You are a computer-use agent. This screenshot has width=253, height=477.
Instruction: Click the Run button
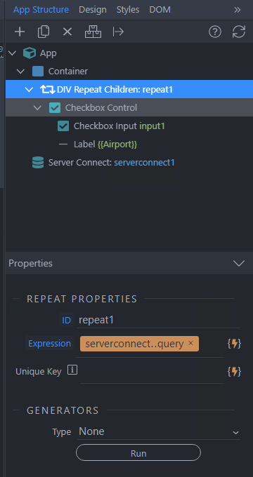tap(138, 453)
